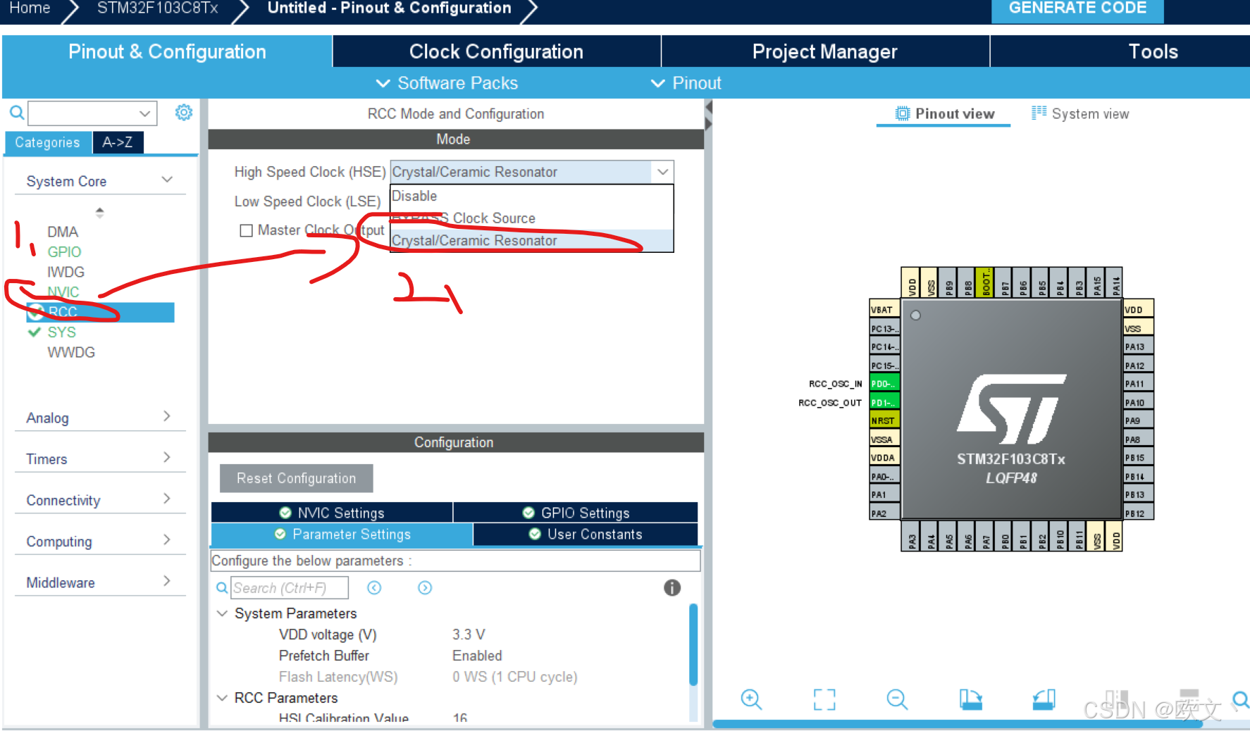
Task: Go to the Home breadcrumb
Action: (30, 8)
